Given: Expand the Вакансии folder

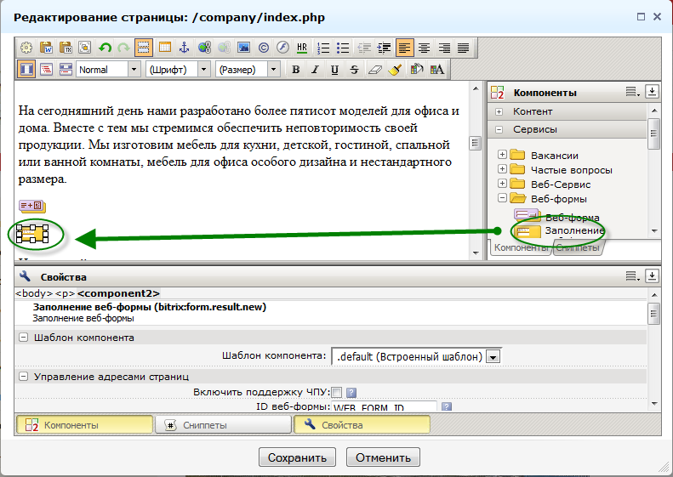Looking at the screenshot, I should pos(503,156).
